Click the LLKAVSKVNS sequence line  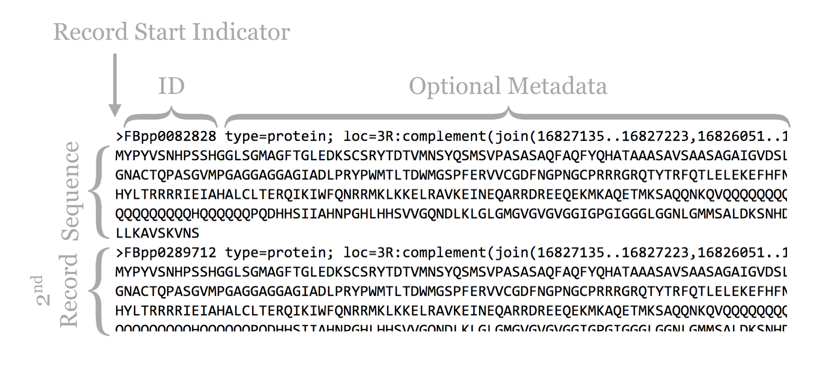click(x=157, y=233)
